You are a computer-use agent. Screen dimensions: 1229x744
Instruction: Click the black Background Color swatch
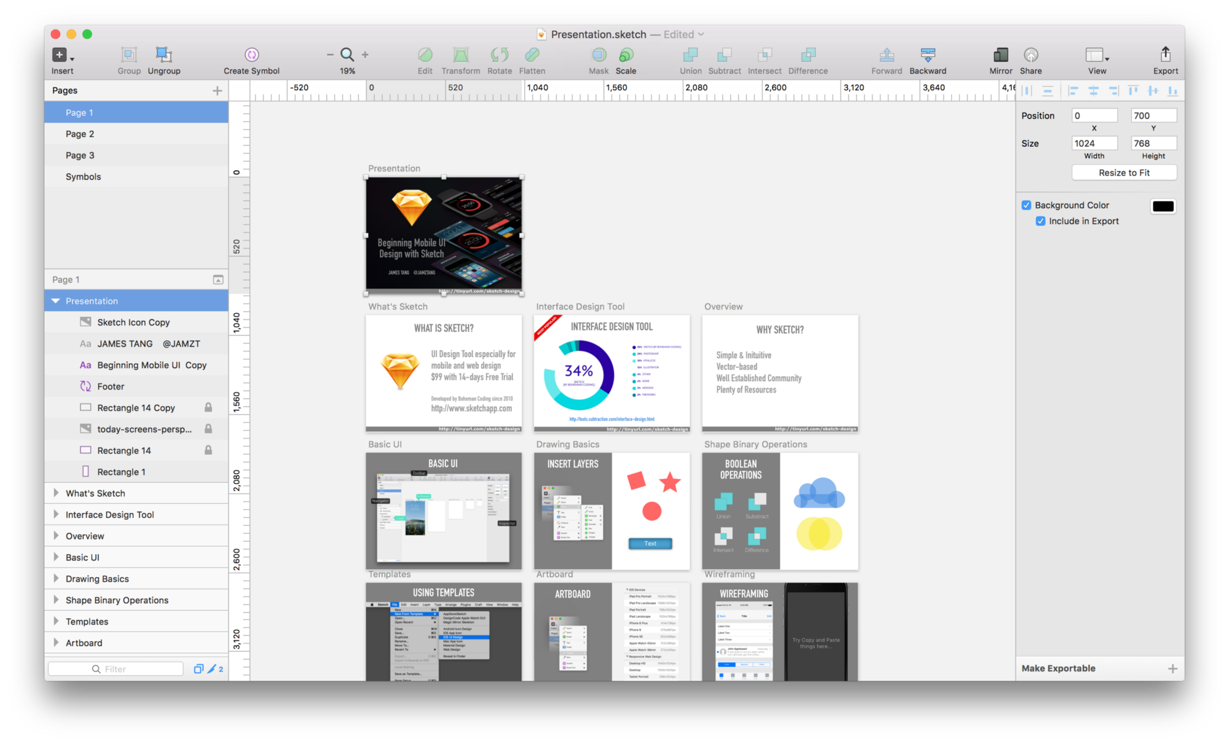coord(1163,206)
